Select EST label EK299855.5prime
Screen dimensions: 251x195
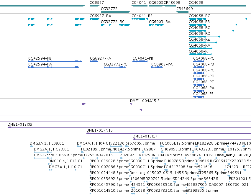click(202, 191)
